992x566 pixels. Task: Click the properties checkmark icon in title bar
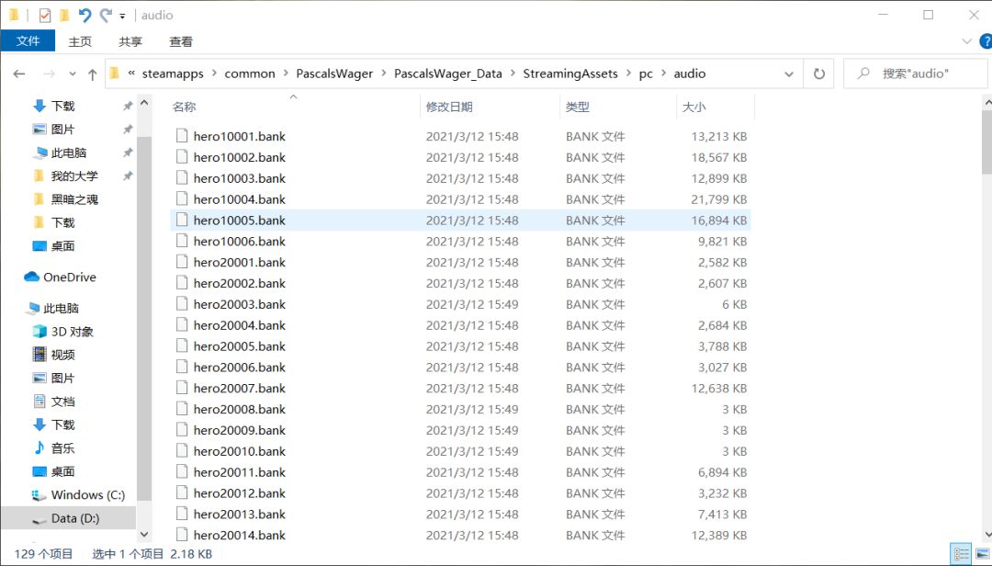pos(44,16)
